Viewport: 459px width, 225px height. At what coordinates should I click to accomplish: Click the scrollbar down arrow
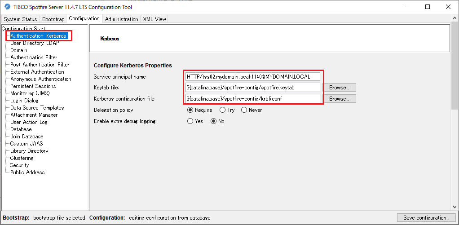pos(455,207)
